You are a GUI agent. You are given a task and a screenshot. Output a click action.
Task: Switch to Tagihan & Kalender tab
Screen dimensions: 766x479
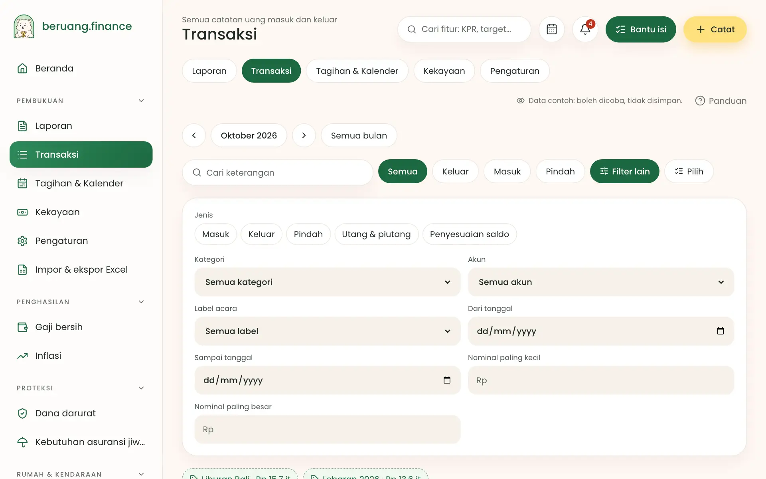pyautogui.click(x=357, y=71)
